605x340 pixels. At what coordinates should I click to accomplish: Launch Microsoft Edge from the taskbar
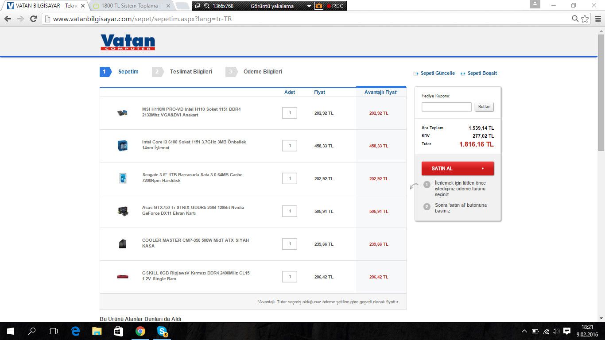[x=75, y=331]
